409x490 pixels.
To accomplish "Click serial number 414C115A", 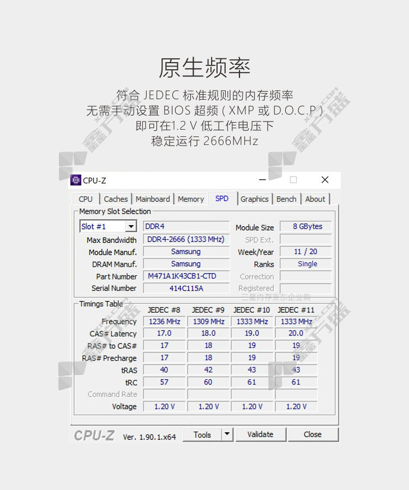I will click(186, 288).
